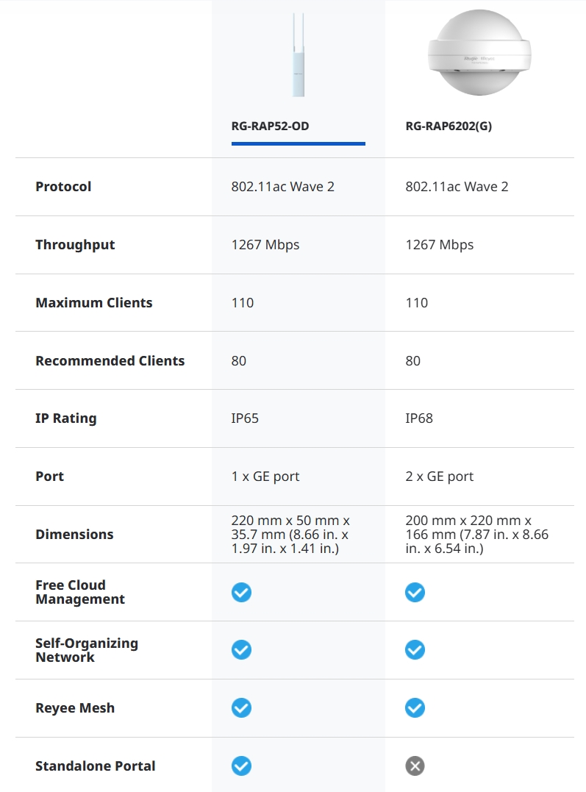Click RG-RAP52-OD Self-Organizing Network checkmark icon

[241, 650]
